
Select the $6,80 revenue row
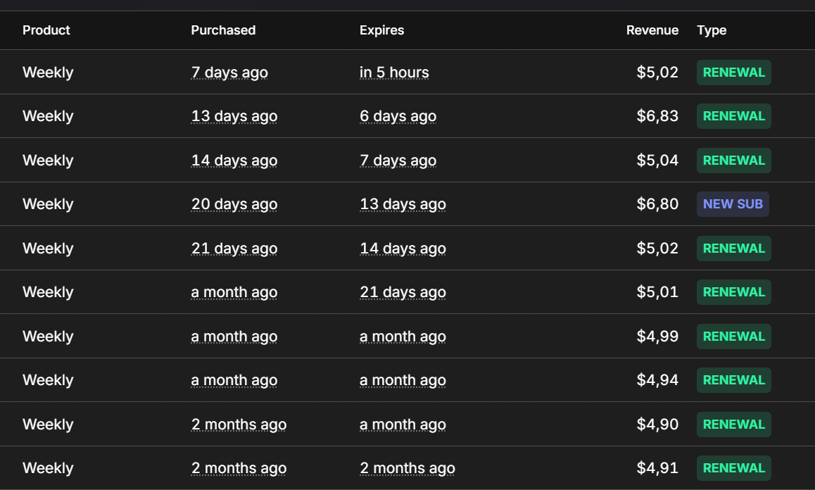tap(407, 204)
